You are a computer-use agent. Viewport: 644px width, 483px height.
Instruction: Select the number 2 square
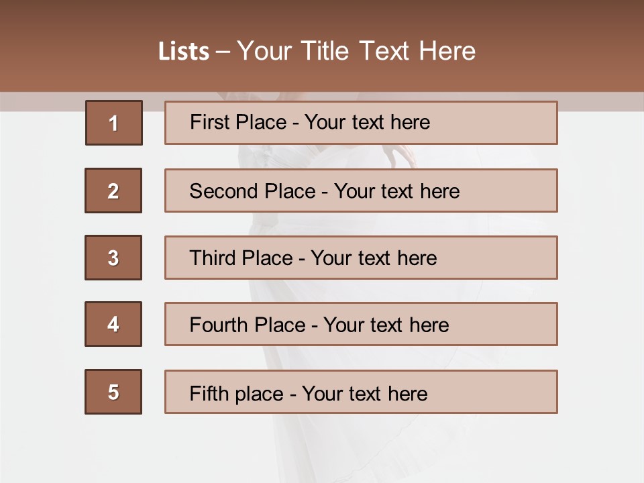[113, 191]
